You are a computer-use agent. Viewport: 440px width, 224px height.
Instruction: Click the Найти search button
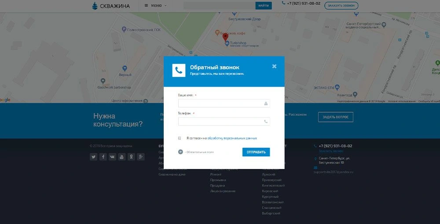(264, 6)
